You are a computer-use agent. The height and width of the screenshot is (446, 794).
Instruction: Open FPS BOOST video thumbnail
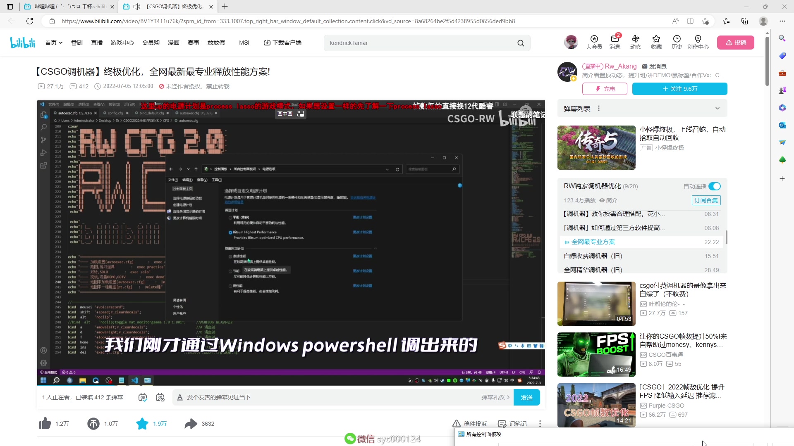596,354
